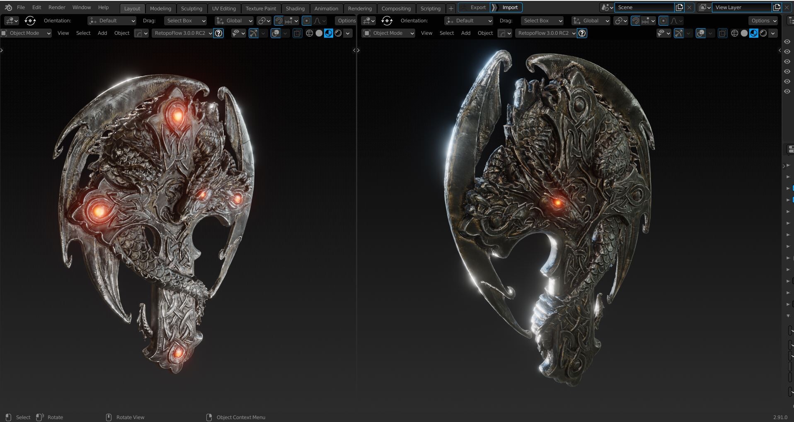Toggle overlays in the left viewport

276,33
